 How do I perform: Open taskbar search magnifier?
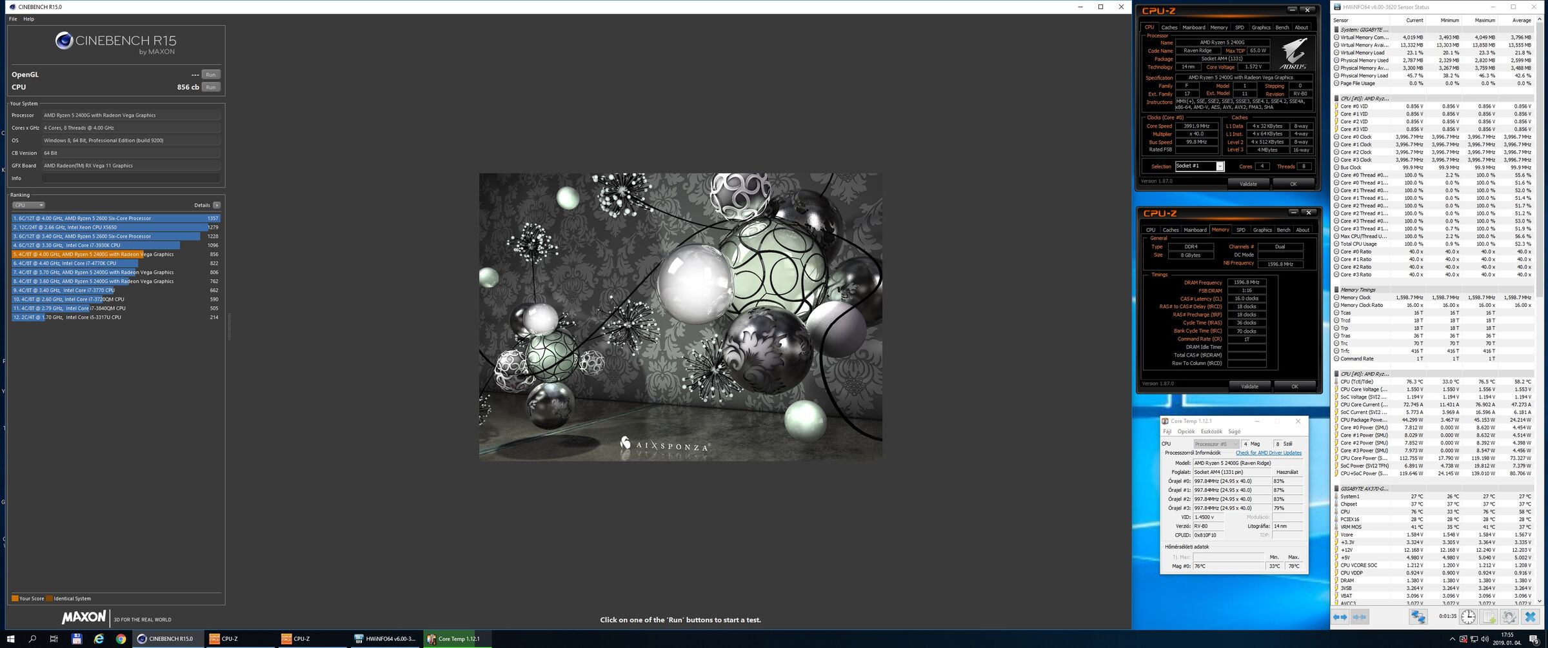pos(32,639)
